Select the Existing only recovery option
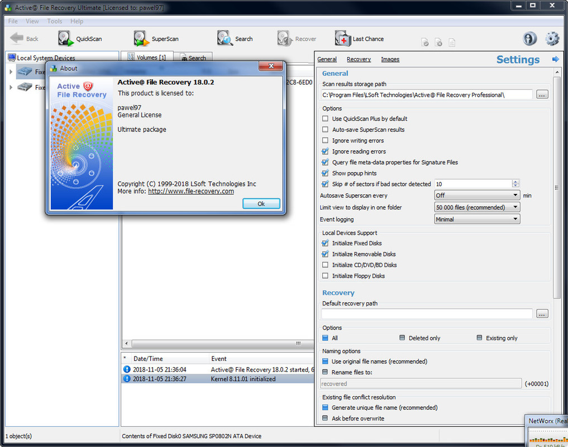Viewport: 568px width, 447px height. [x=479, y=337]
